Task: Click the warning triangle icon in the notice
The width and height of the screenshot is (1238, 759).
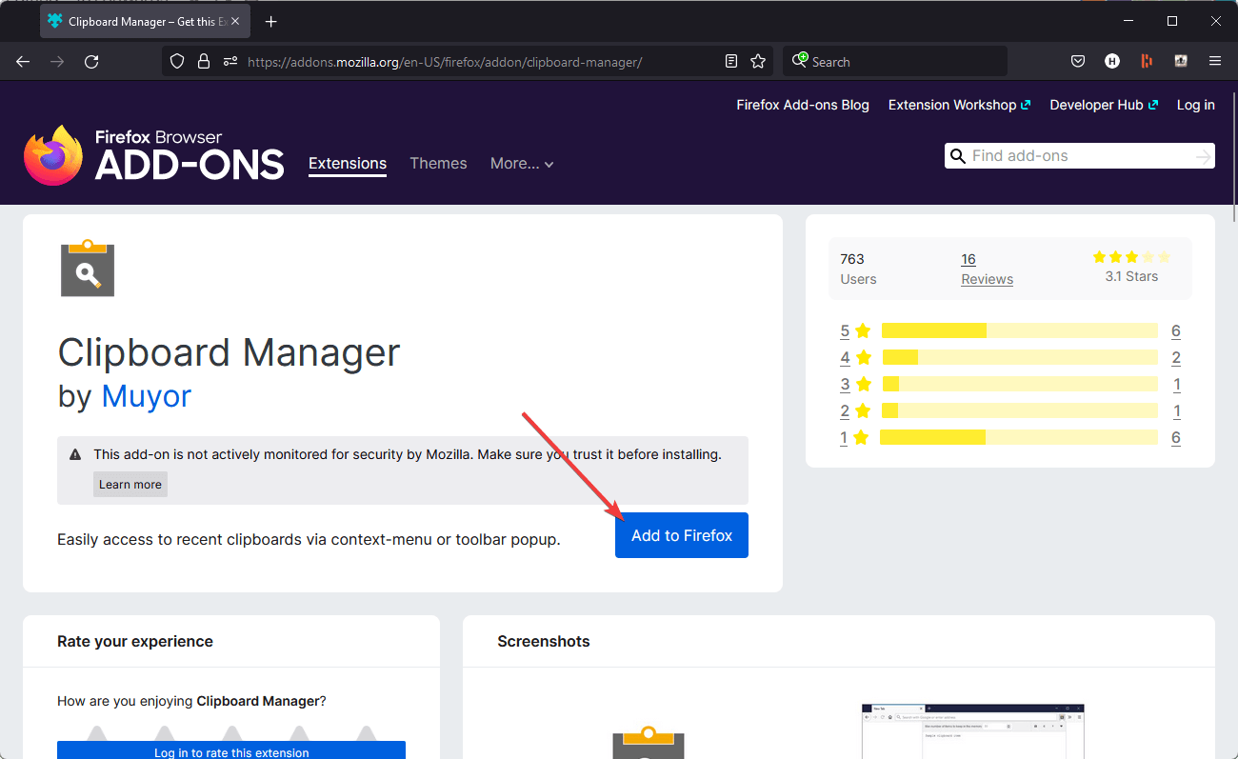Action: point(75,455)
